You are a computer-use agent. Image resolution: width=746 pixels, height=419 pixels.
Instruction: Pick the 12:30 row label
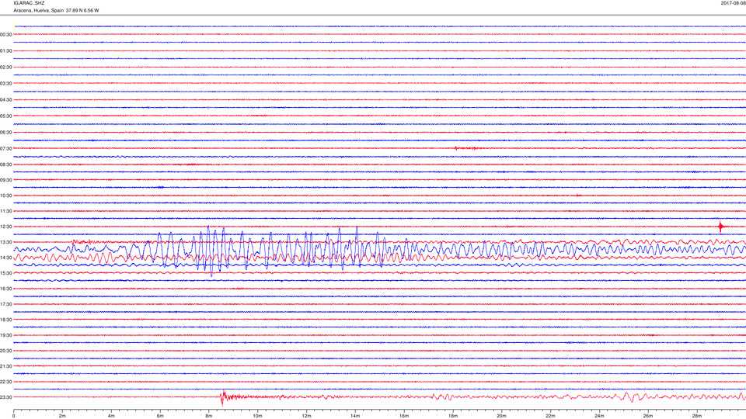pyautogui.click(x=5, y=227)
